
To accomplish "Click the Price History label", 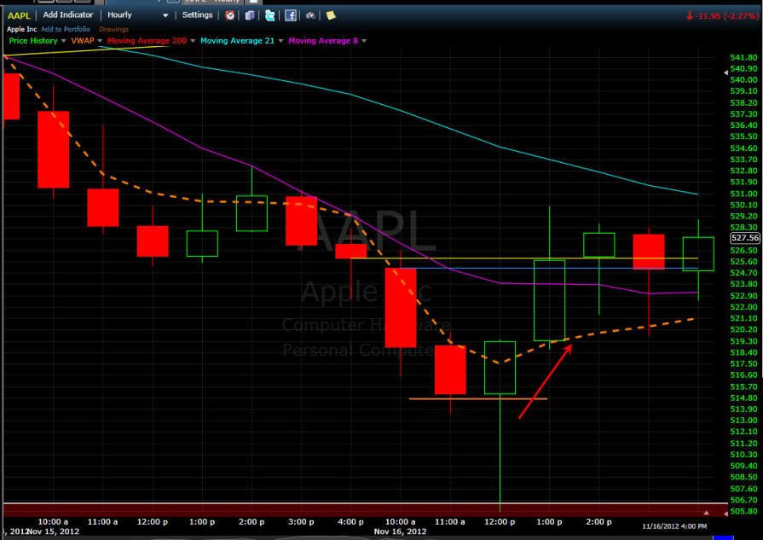I will click(33, 41).
